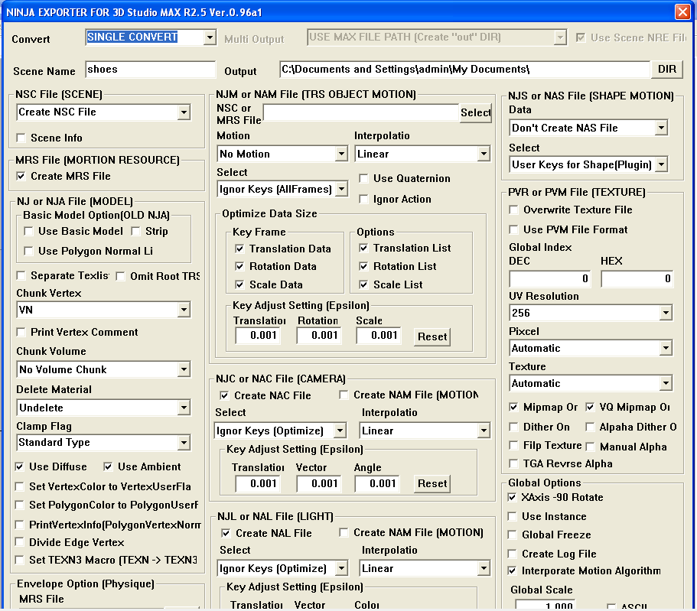Click the NSC or MRS File path field
Image resolution: width=697 pixels, height=611 pixels.
click(x=360, y=112)
